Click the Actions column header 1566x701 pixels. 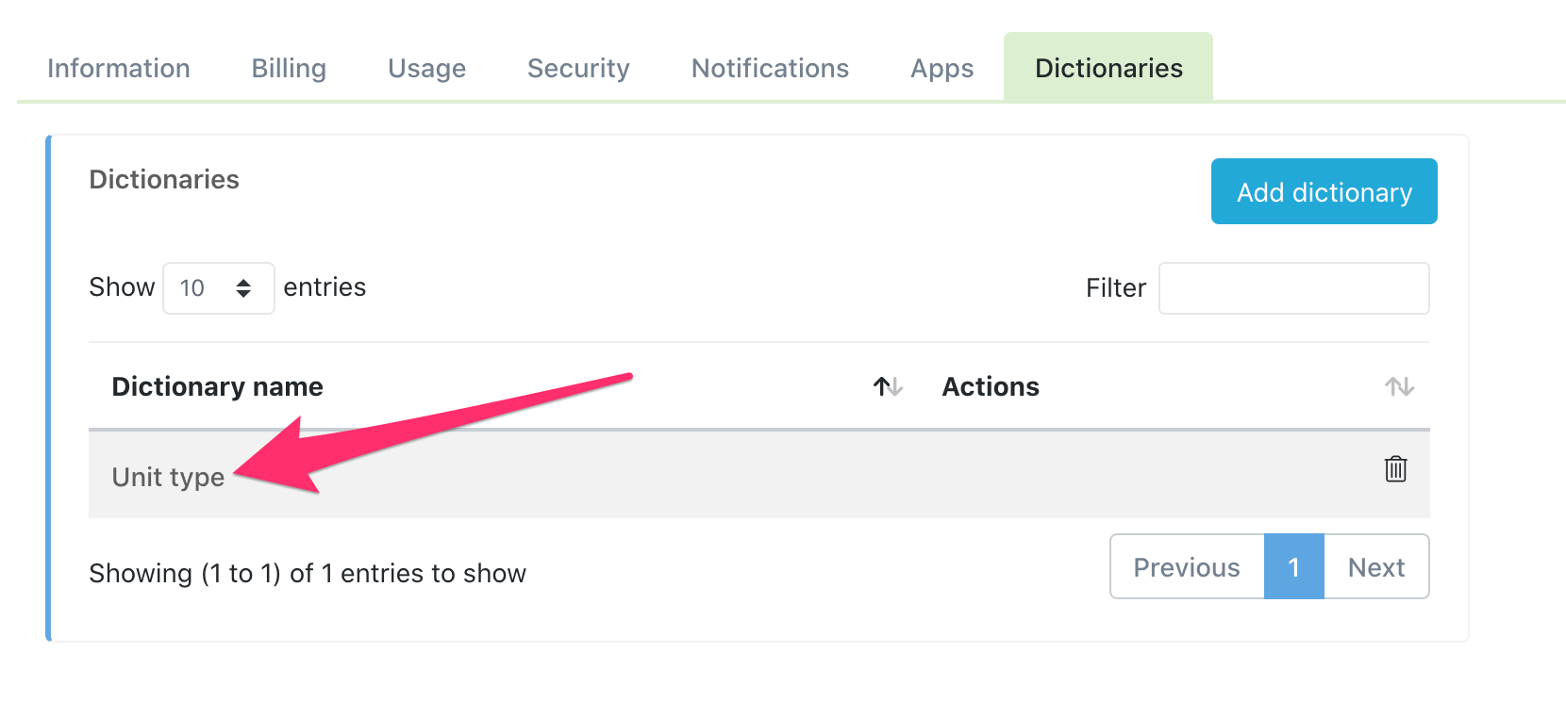click(x=991, y=387)
